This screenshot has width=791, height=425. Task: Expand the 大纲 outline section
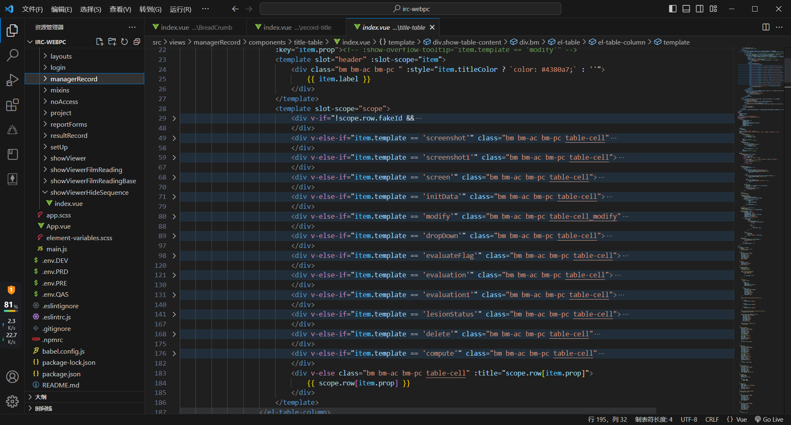[84, 397]
